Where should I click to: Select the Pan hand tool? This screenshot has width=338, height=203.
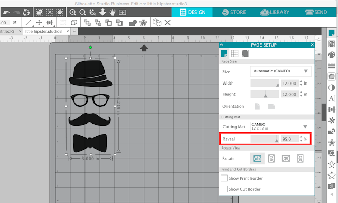[112, 12]
